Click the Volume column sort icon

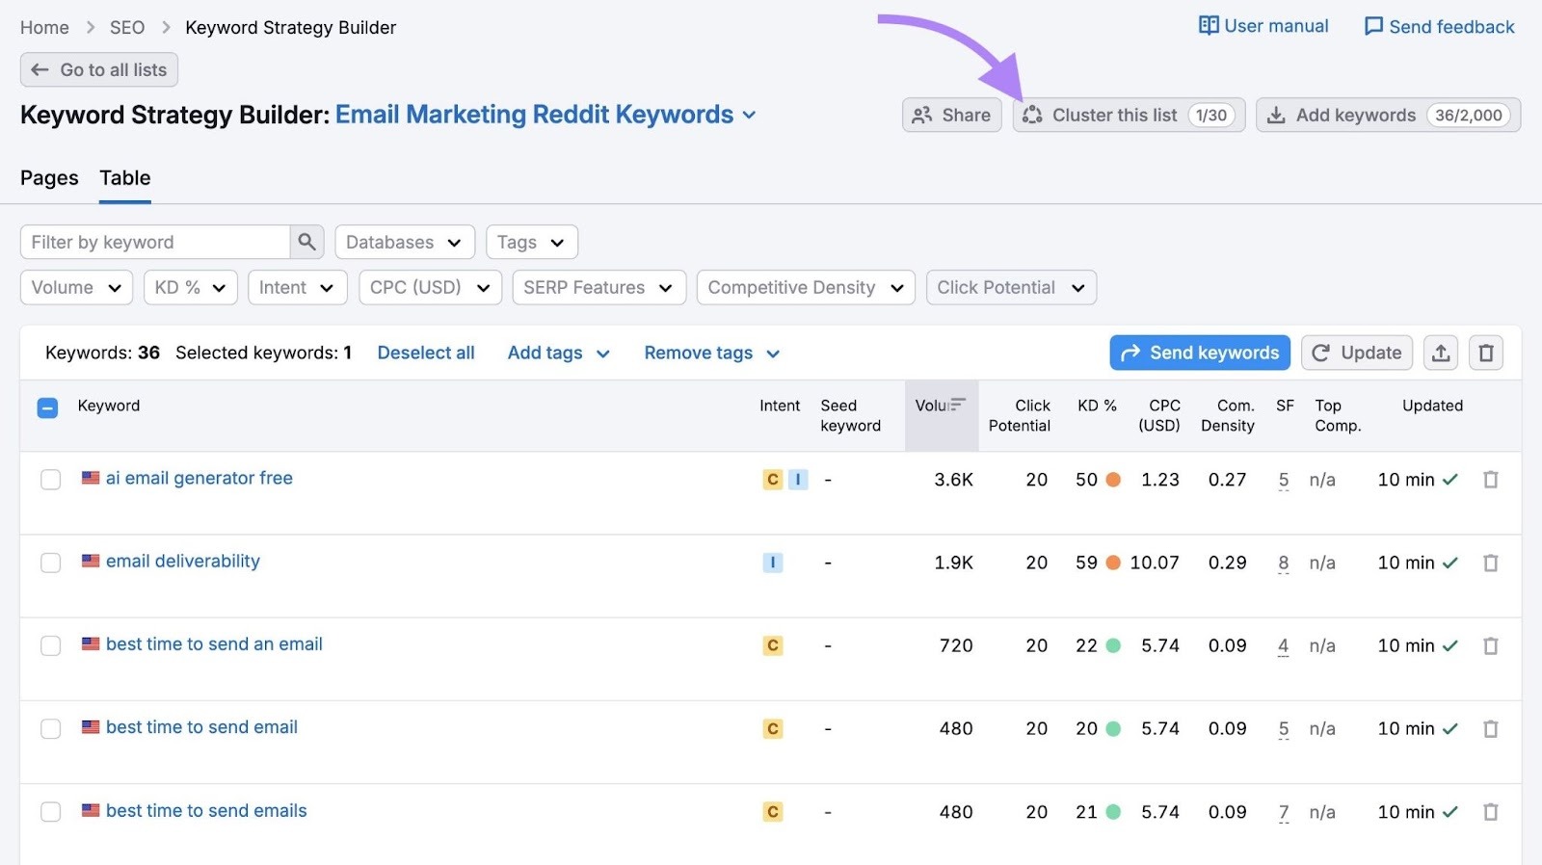click(957, 406)
